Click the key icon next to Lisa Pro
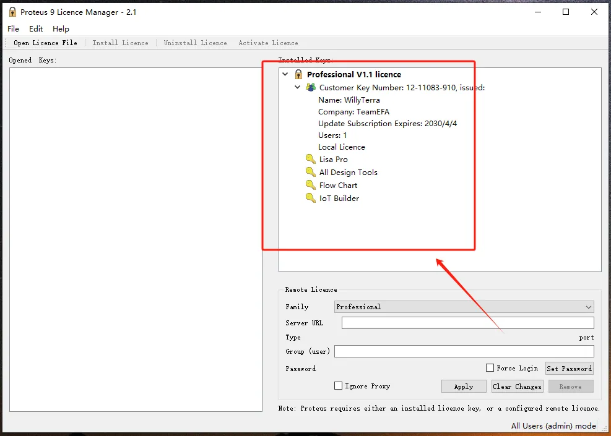Viewport: 611px width, 436px height. click(x=311, y=159)
